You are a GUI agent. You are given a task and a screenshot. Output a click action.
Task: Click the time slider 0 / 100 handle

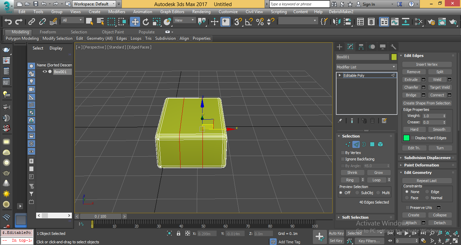[100, 216]
